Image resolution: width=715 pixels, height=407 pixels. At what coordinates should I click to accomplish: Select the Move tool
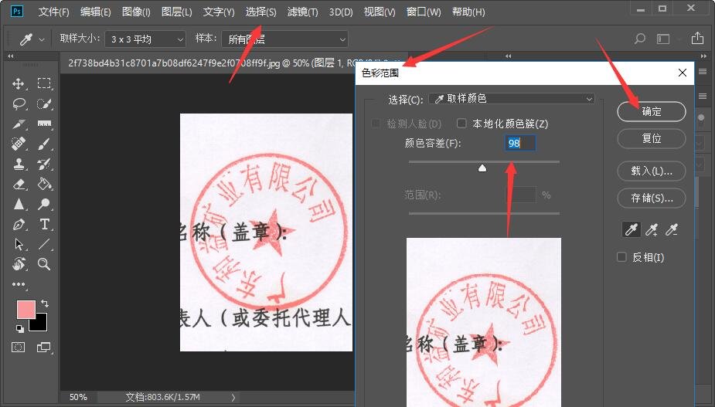(x=19, y=83)
